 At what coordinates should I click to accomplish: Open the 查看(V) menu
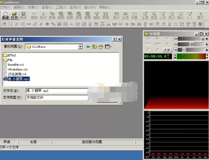47,7
